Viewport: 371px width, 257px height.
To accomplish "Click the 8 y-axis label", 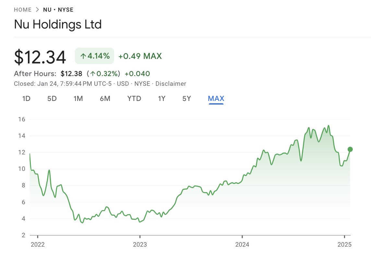I will [x=23, y=185].
